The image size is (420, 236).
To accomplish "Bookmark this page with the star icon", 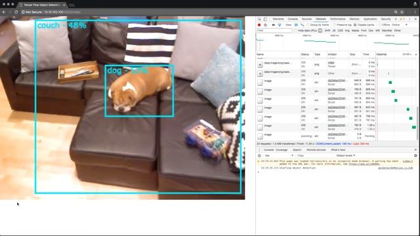I will click(402, 12).
